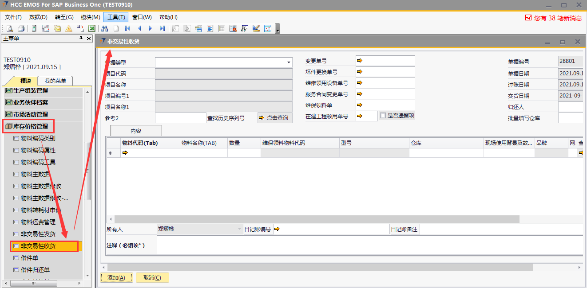Check the 是否遗留项 checkbox
587x288 pixels.
pos(383,116)
